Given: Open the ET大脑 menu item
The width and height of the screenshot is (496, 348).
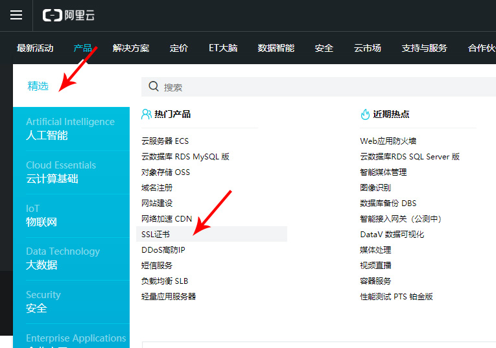Looking at the screenshot, I should pyautogui.click(x=223, y=48).
